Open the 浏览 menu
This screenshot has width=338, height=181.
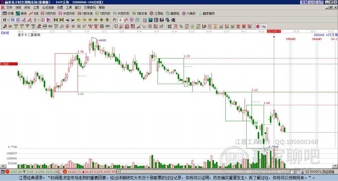(18, 8)
